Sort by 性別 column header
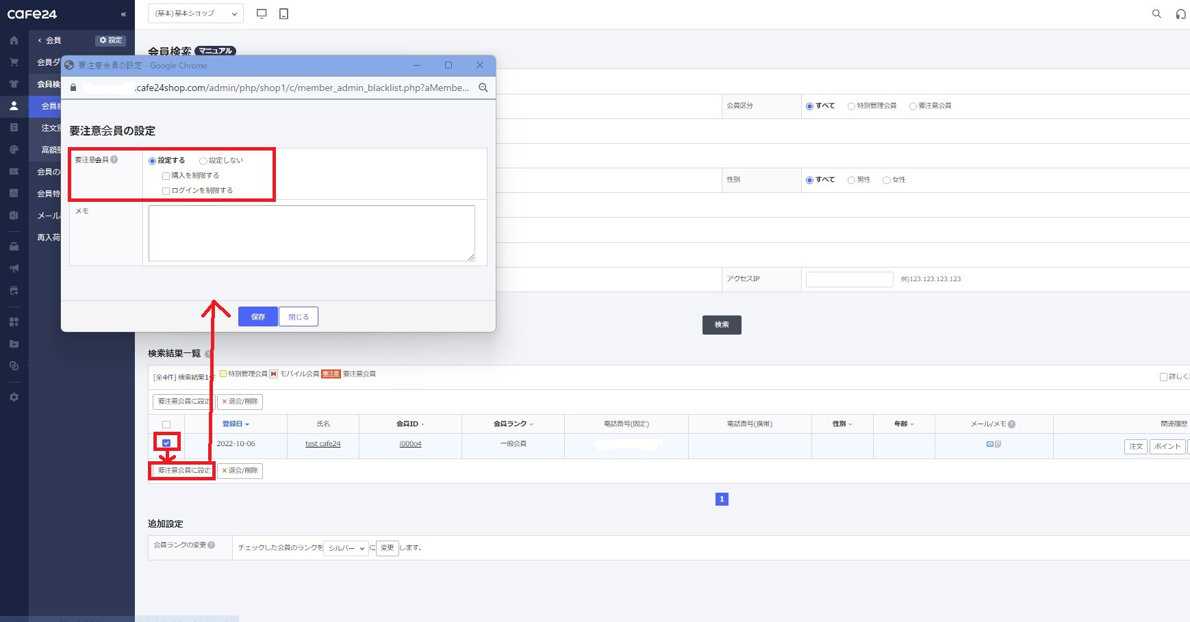Screen dimensions: 1190x622 tap(842, 424)
